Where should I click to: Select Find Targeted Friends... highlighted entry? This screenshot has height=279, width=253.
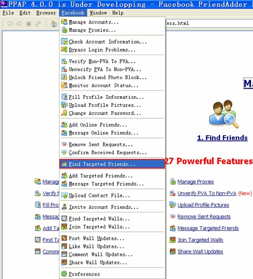pyautogui.click(x=112, y=164)
